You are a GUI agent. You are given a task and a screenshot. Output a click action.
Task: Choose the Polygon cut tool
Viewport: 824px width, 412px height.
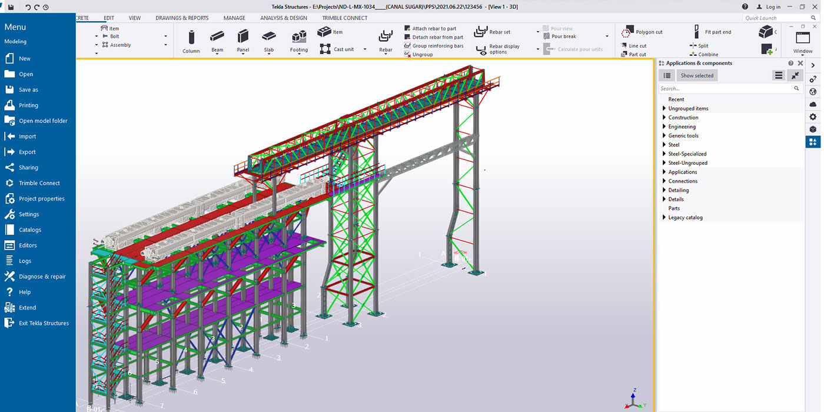click(x=628, y=32)
